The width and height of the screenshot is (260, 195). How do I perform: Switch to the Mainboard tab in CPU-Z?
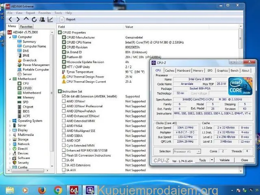coord(183,70)
